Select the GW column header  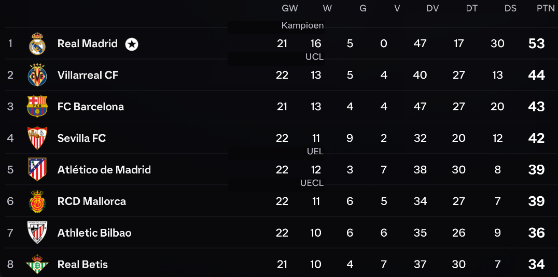(x=290, y=8)
